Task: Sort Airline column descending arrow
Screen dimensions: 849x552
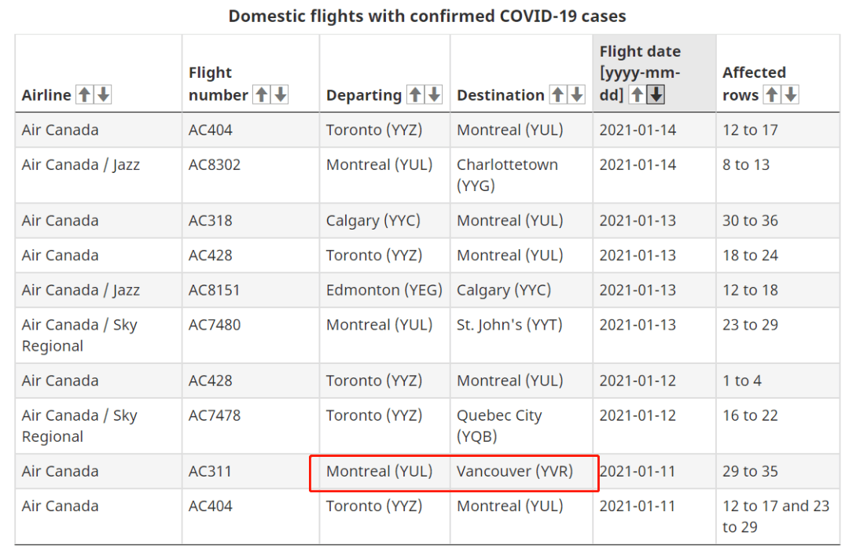Action: click(x=103, y=95)
